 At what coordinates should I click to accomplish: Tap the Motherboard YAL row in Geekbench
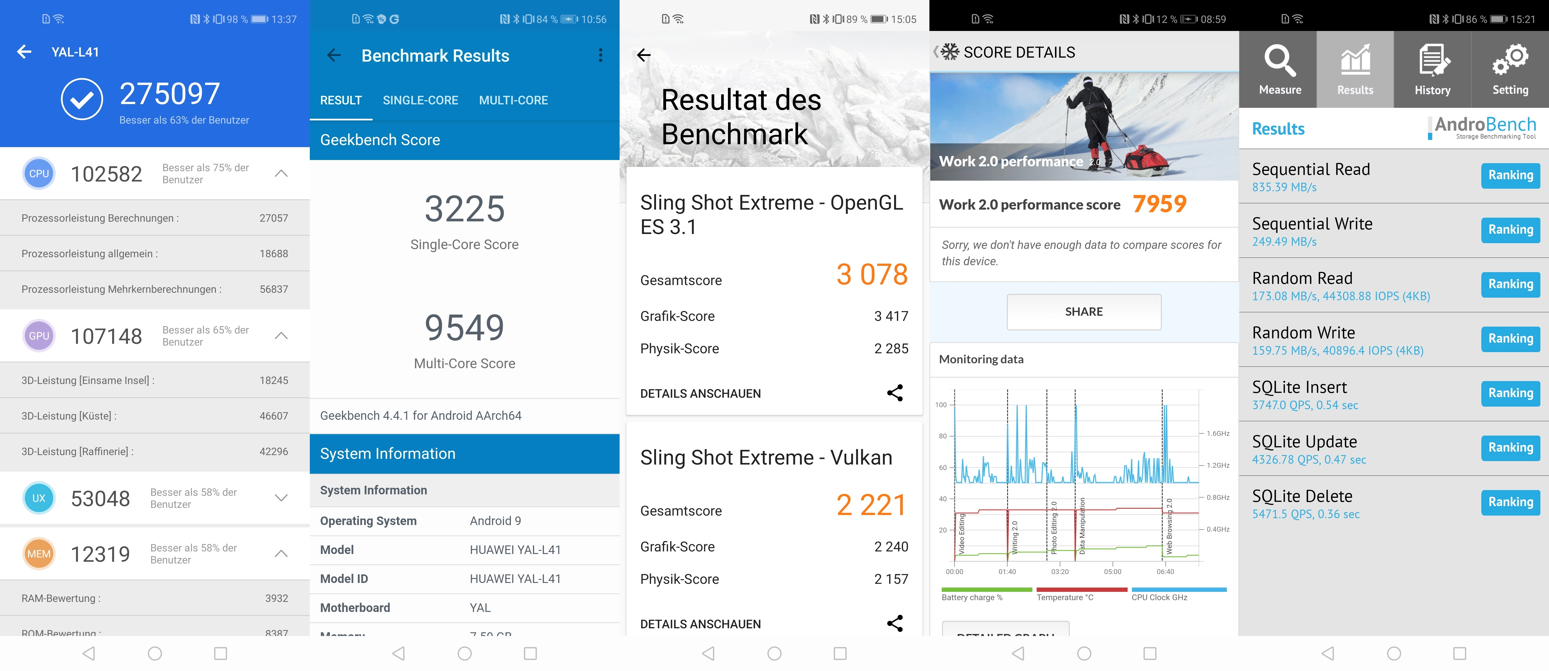click(464, 608)
